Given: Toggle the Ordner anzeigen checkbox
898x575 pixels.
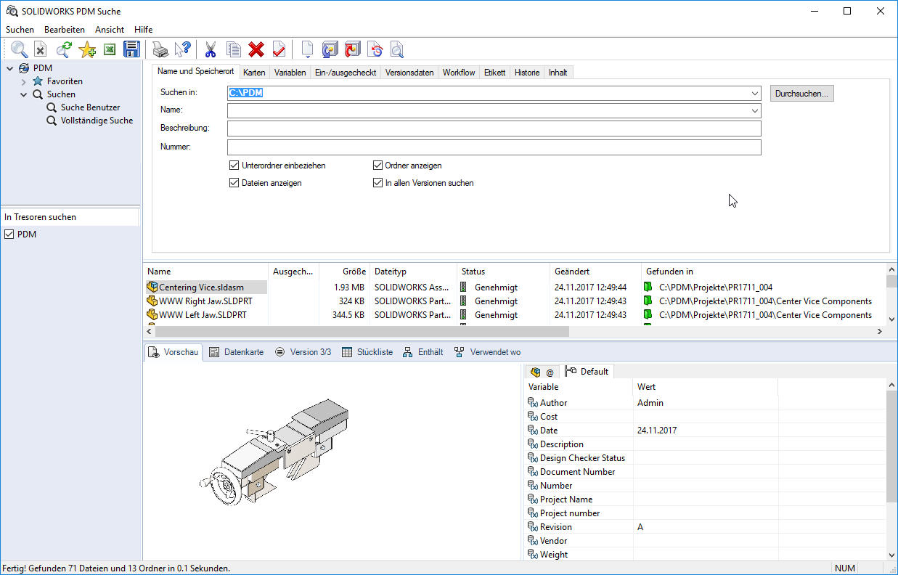Looking at the screenshot, I should click(378, 166).
